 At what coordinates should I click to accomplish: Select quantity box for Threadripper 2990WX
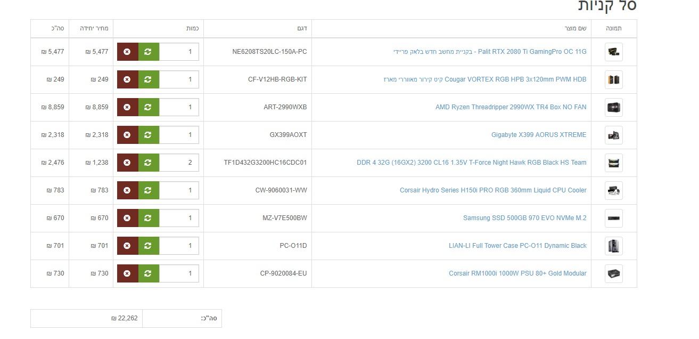(179, 107)
